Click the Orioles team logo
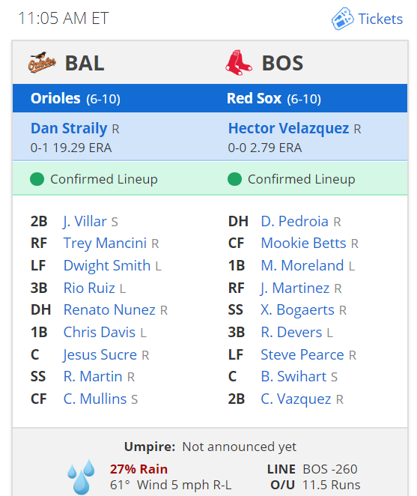This screenshot has width=417, height=496. (42, 63)
